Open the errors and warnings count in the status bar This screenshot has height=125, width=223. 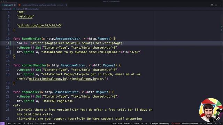tap(33, 124)
